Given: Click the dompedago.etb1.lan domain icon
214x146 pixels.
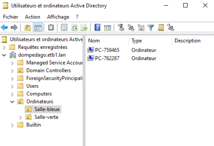Looking at the screenshot, I should point(13,55).
